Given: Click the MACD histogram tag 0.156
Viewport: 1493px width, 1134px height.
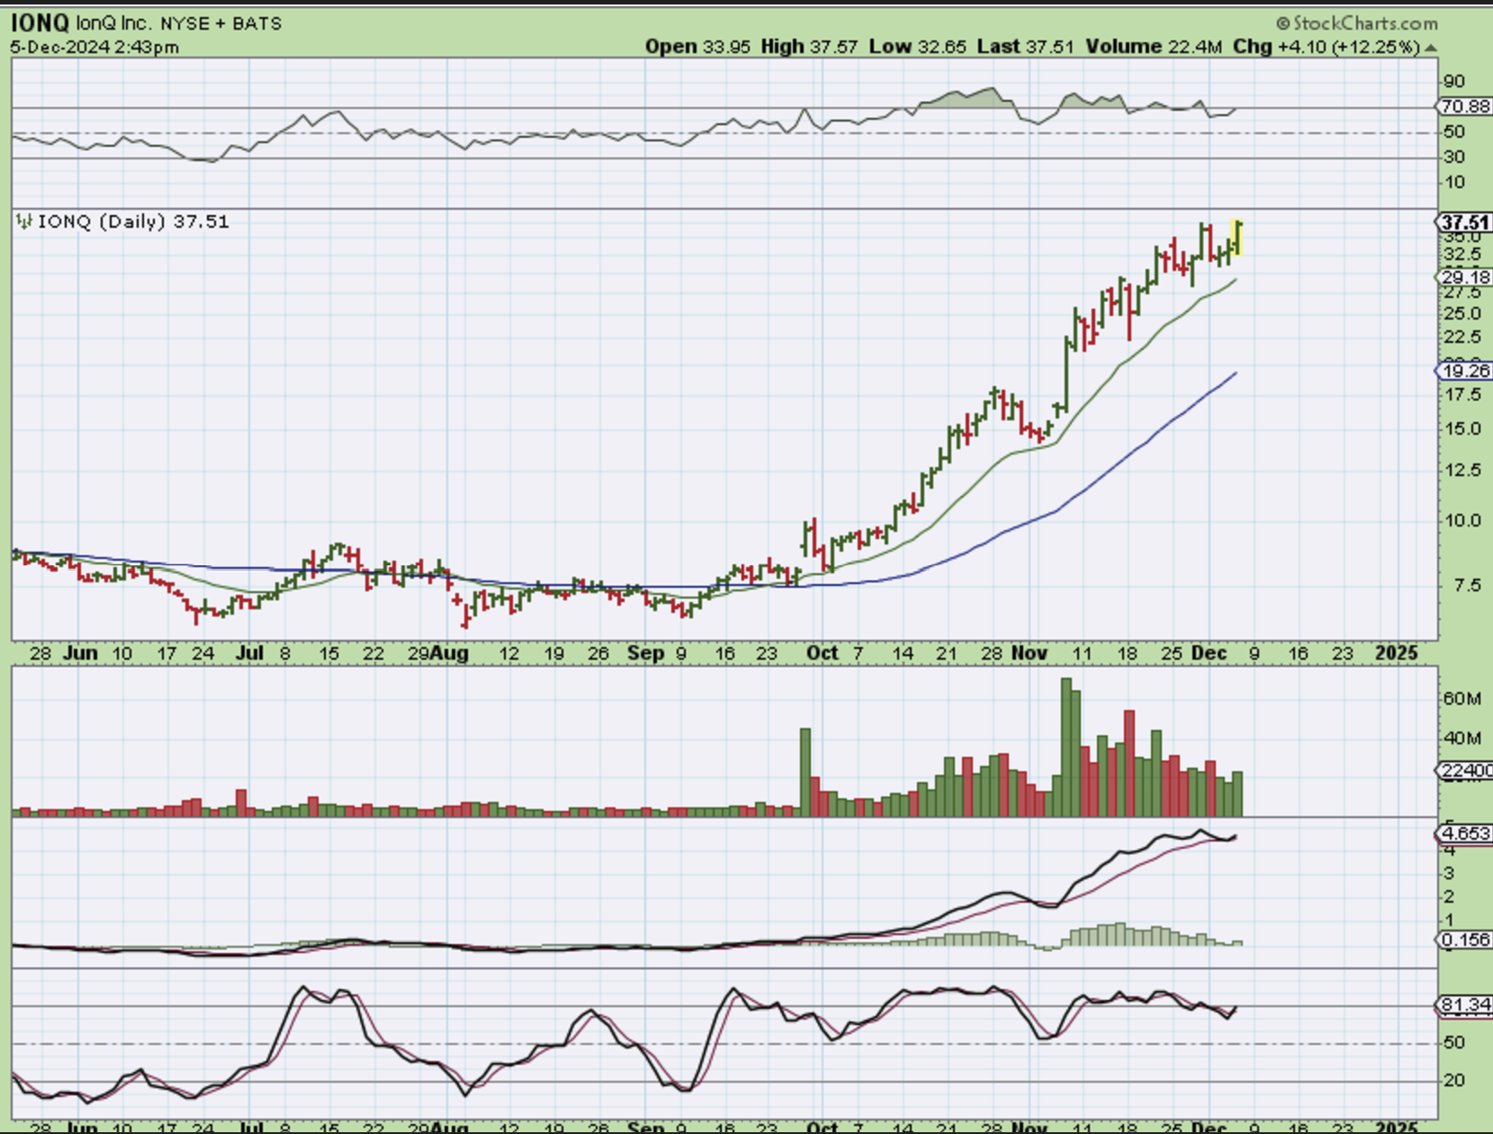Looking at the screenshot, I should pyautogui.click(x=1464, y=940).
